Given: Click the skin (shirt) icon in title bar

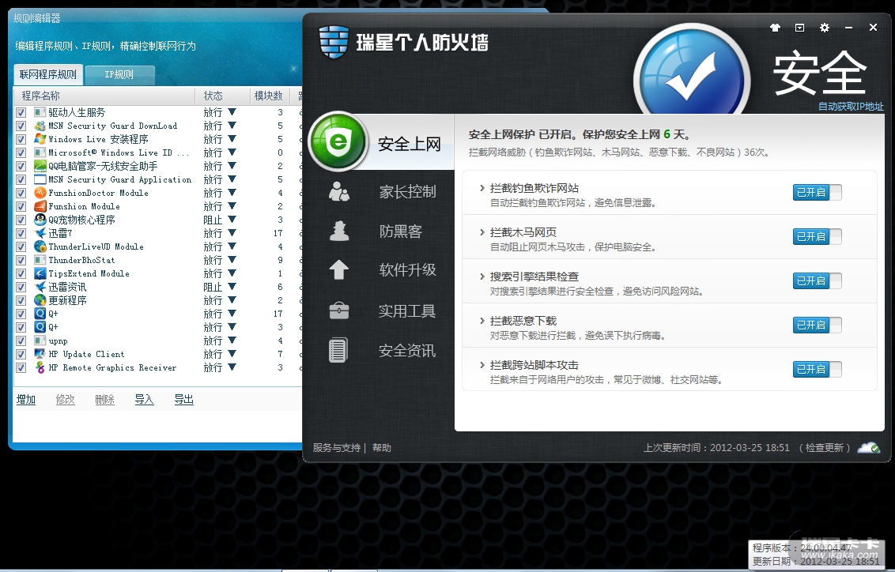Looking at the screenshot, I should click(775, 28).
